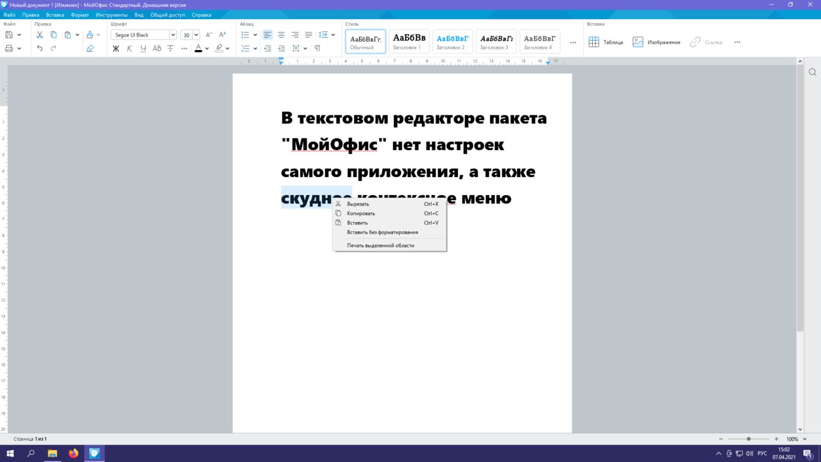
Task: Click the undo arrow icon
Action: tap(40, 48)
